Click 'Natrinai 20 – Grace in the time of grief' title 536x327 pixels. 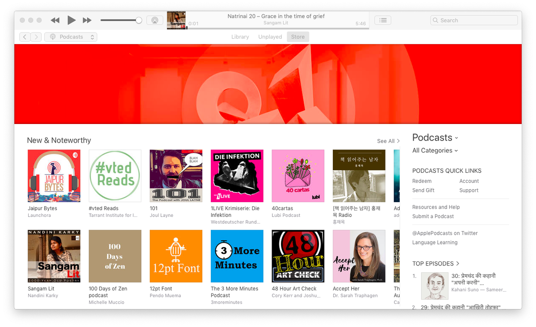click(276, 16)
